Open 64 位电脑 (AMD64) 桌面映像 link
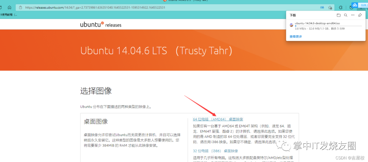The width and height of the screenshot is (368, 162). point(218,119)
